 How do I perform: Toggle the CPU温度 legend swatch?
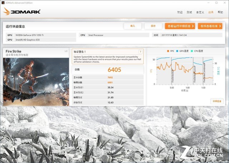click(x=192, y=51)
